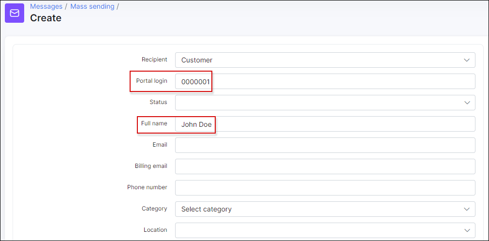The width and height of the screenshot is (489, 241).
Task: Click the Email input field
Action: pyautogui.click(x=325, y=145)
